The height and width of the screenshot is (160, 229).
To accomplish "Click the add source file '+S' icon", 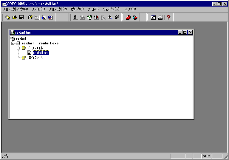I will [44, 18].
